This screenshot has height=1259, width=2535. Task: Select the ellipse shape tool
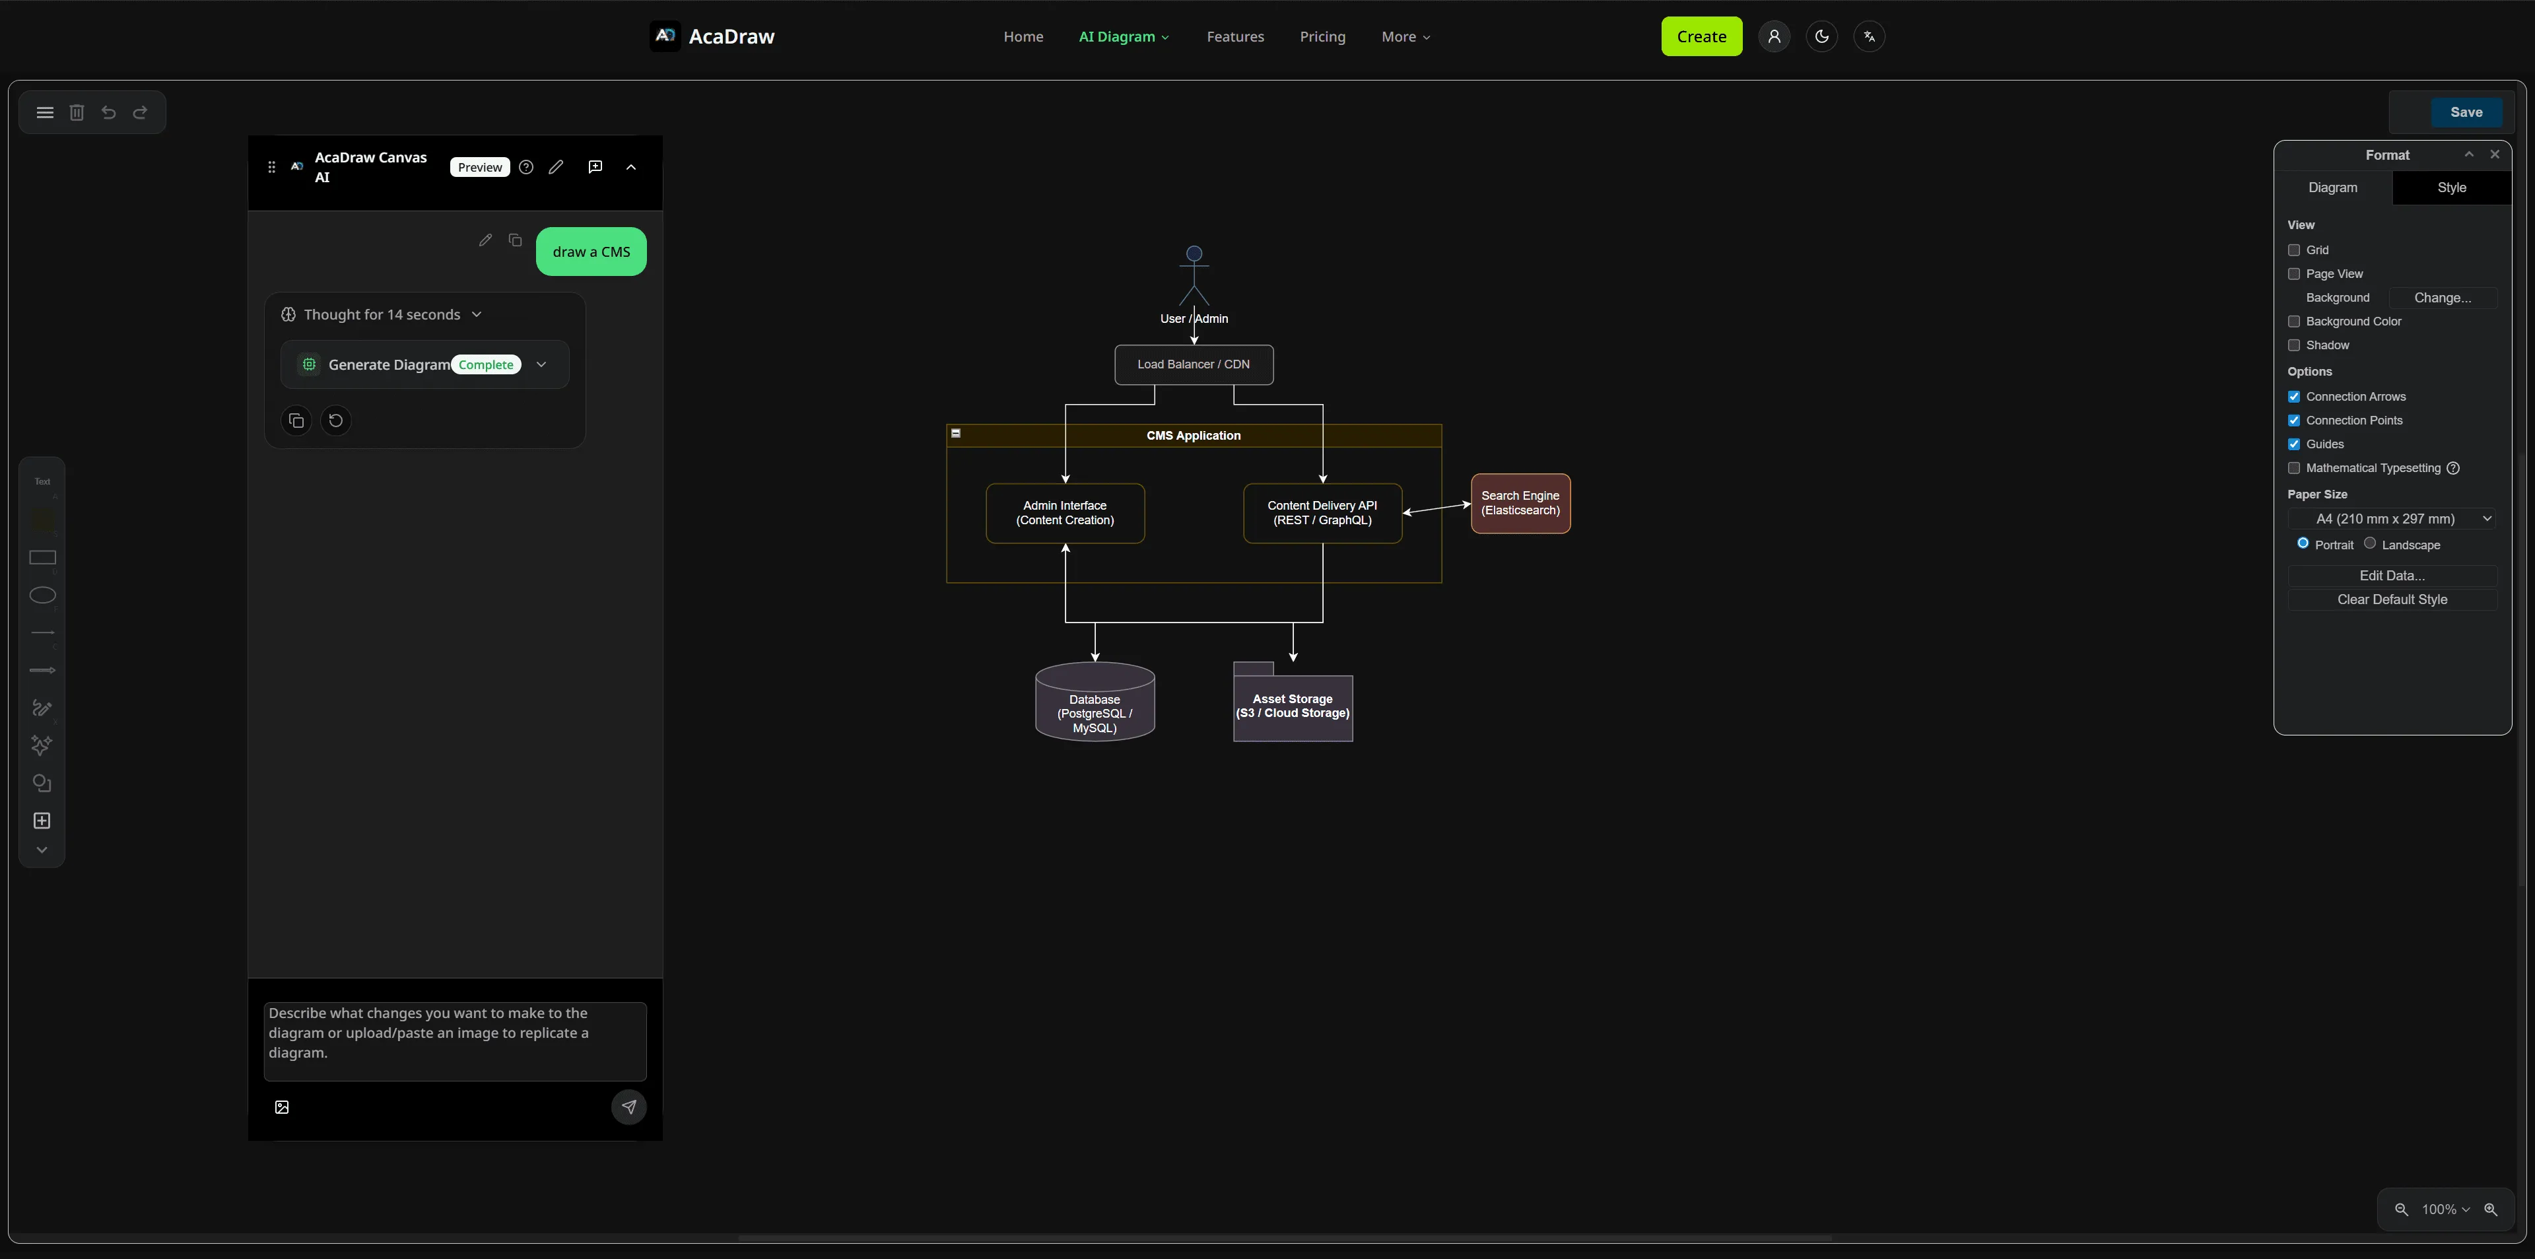click(x=42, y=595)
